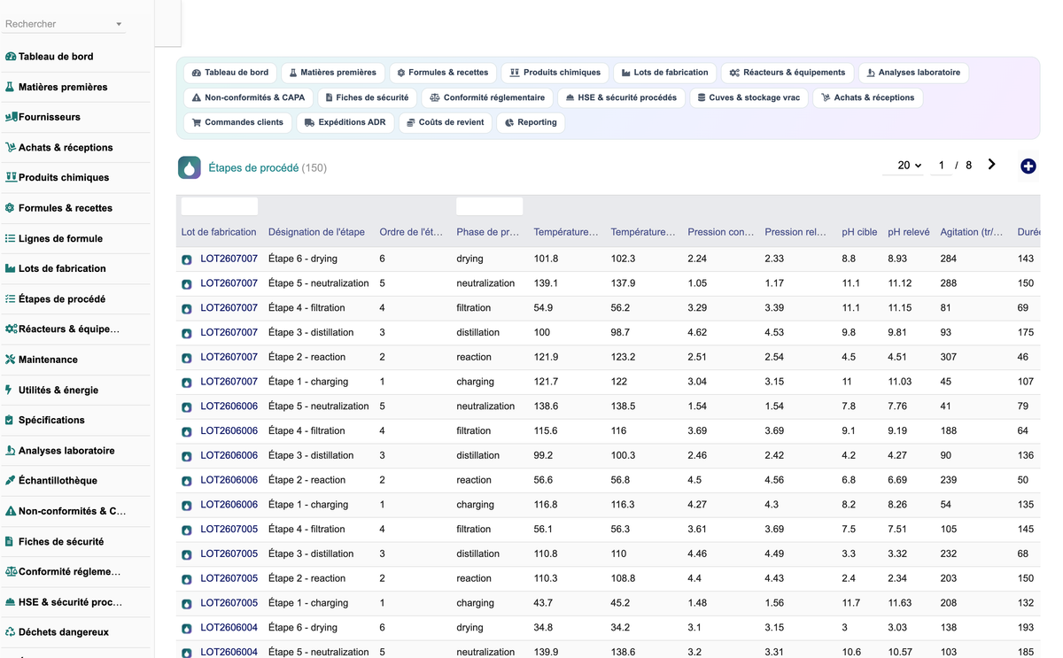Image resolution: width=1063 pixels, height=658 pixels.
Task: Click the current page number field
Action: coord(942,166)
